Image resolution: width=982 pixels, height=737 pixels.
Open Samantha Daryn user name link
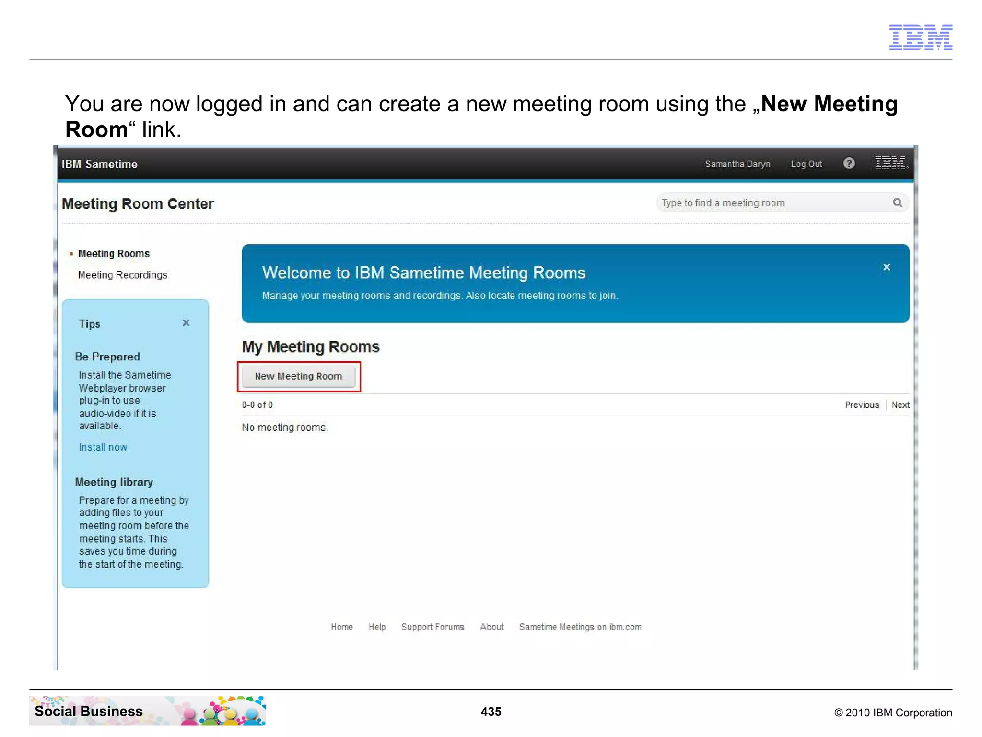coord(737,164)
